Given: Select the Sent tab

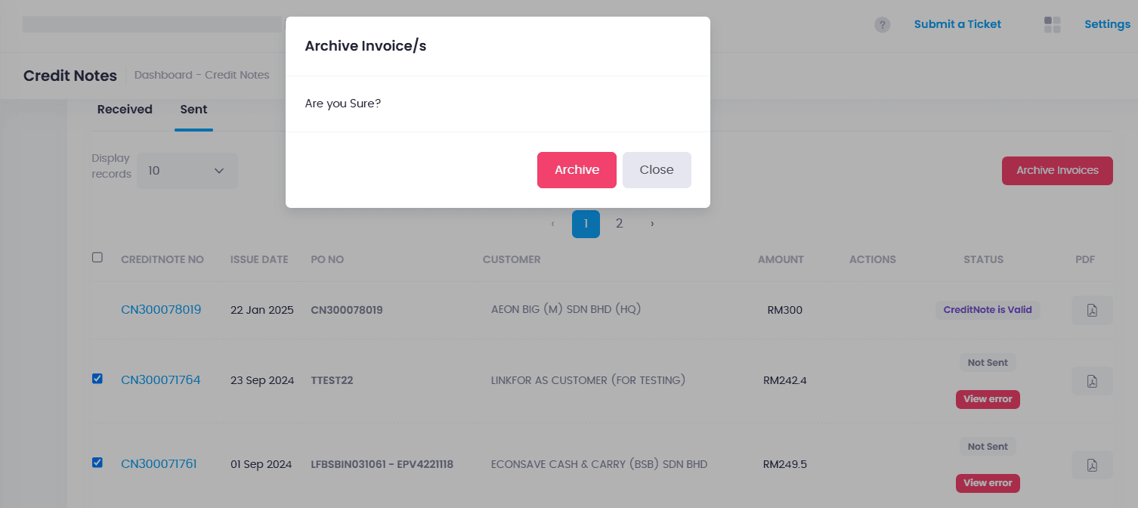Looking at the screenshot, I should pos(193,110).
